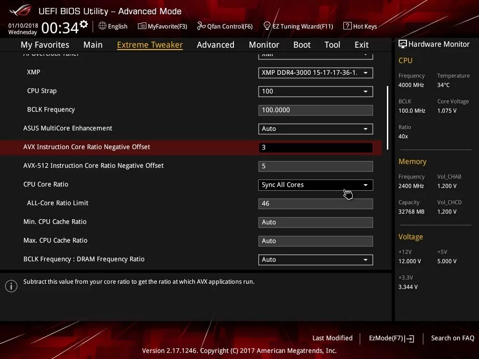Expand BCLK Frequency : DRAM Frequency Ratio dropdown
479x359 pixels.
pos(316,260)
